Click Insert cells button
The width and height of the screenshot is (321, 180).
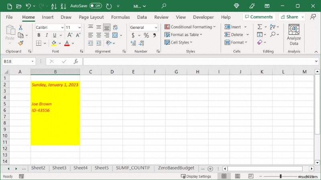click(233, 27)
